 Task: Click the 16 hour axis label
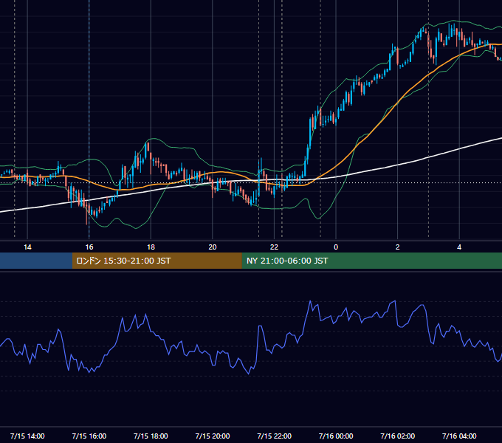89,247
